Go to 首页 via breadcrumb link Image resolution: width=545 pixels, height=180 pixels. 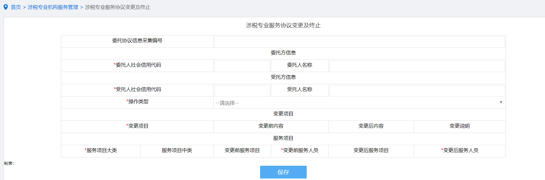[16, 7]
